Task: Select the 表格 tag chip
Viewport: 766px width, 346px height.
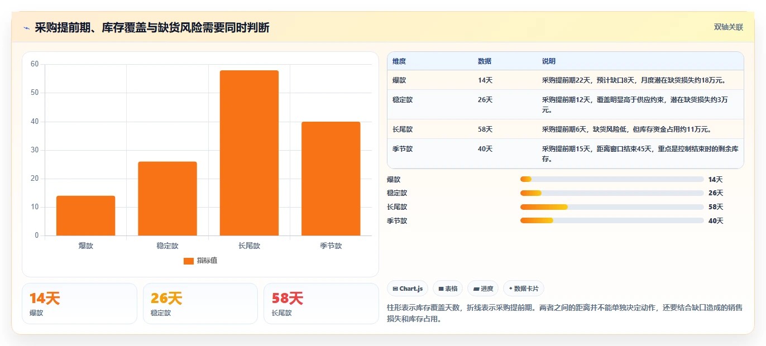Action: (x=448, y=289)
